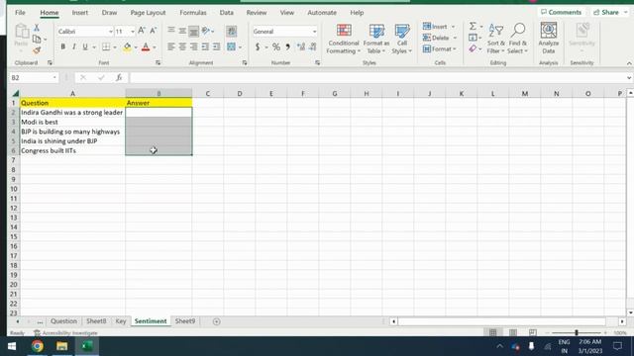
Task: Toggle Middle Align alignment
Action: click(x=182, y=31)
